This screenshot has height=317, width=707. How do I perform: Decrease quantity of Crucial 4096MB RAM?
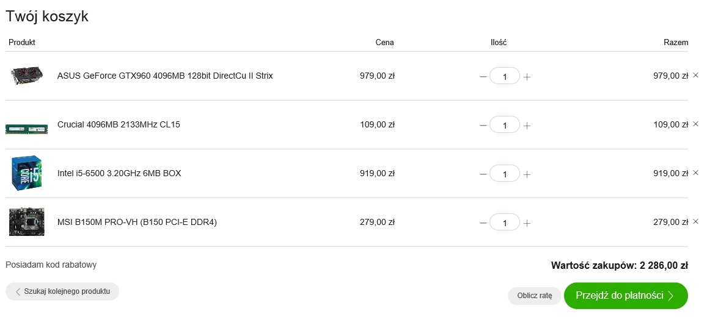(483, 126)
